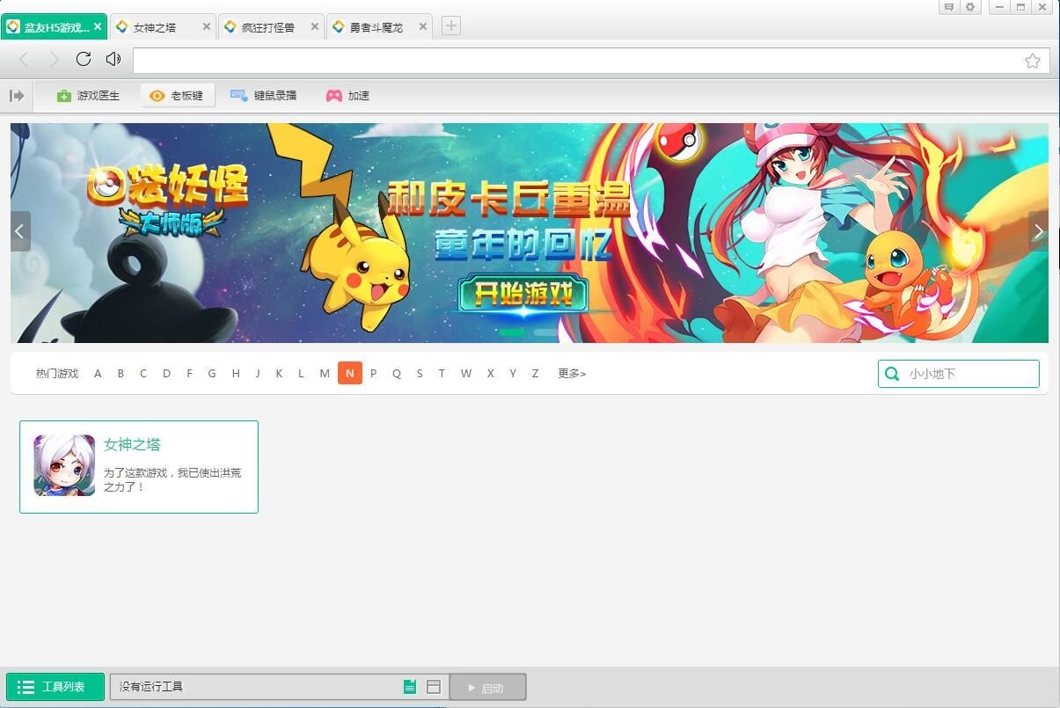Toggle the sidebar collapse arrow on the toolbar

[17, 95]
